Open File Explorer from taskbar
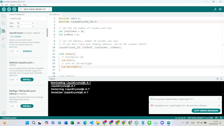 point(98,123)
